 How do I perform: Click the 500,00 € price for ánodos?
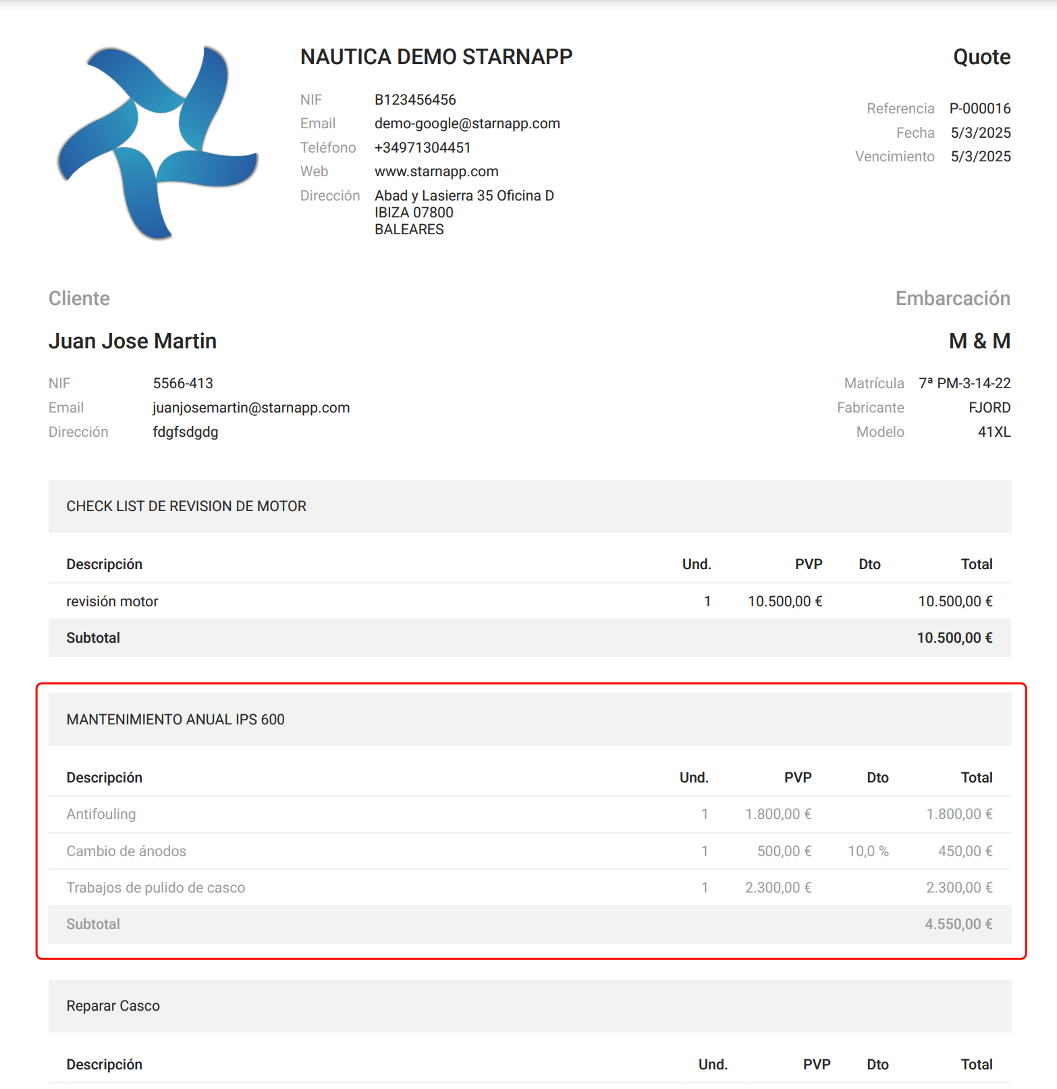click(784, 851)
